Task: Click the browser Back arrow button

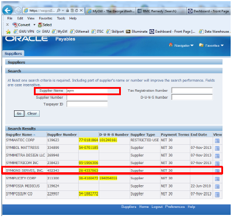Action: (8, 11)
